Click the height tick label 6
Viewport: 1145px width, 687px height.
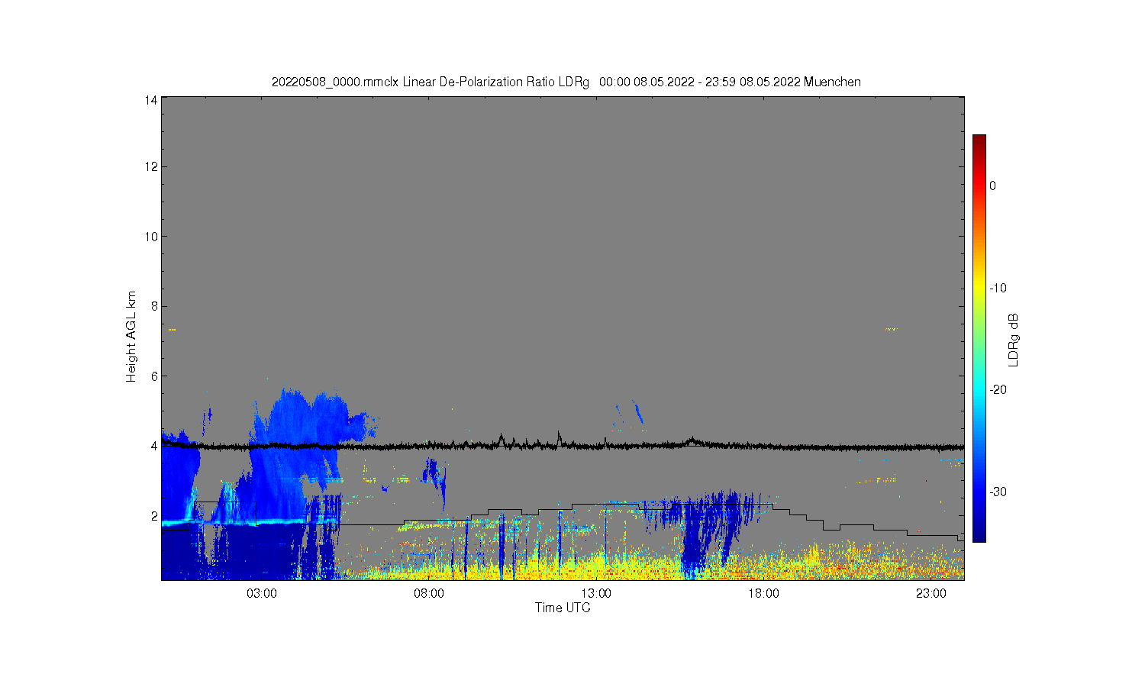tap(154, 376)
